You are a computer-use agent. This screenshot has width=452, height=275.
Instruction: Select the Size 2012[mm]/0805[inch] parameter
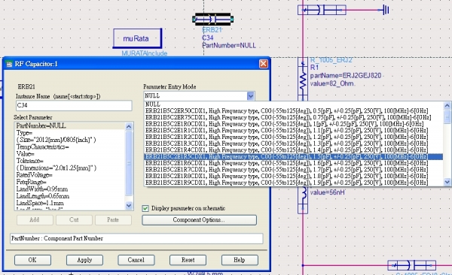pos(70,140)
